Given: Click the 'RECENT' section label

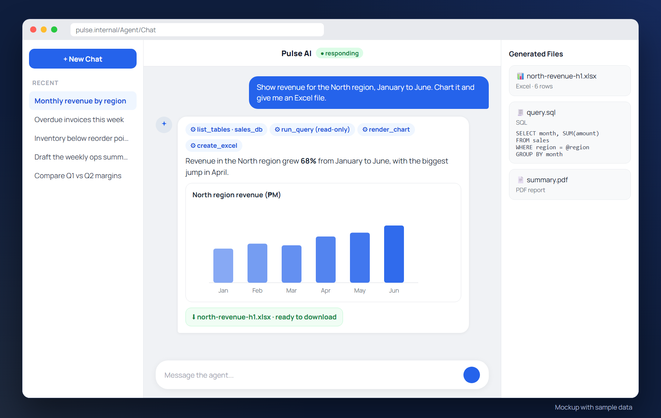Looking at the screenshot, I should (x=45, y=83).
